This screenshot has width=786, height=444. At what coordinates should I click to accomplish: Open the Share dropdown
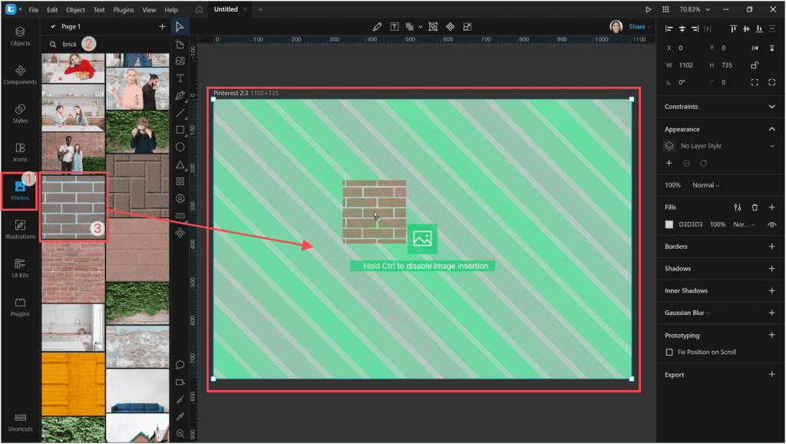639,27
